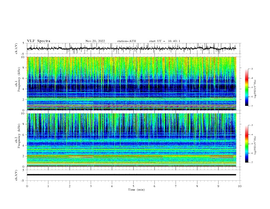This screenshot has width=270, height=209.
Task: Click the "5" voltage tick of ch.3 panel
Action: click(24, 170)
